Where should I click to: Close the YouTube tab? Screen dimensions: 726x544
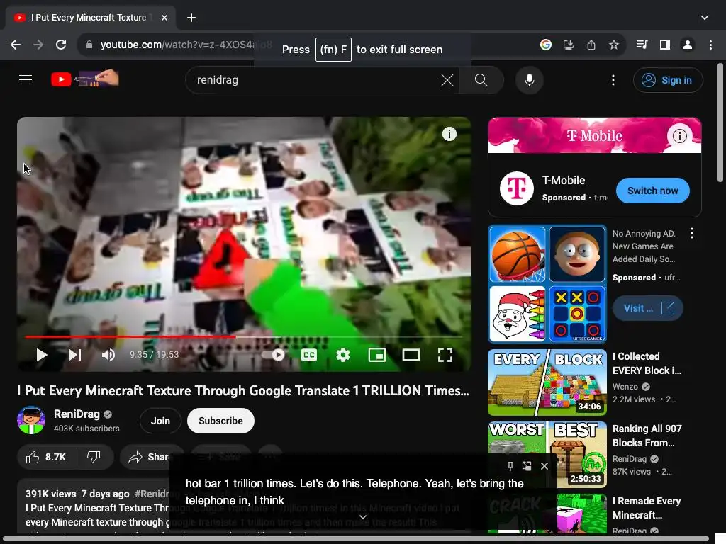coord(164,18)
